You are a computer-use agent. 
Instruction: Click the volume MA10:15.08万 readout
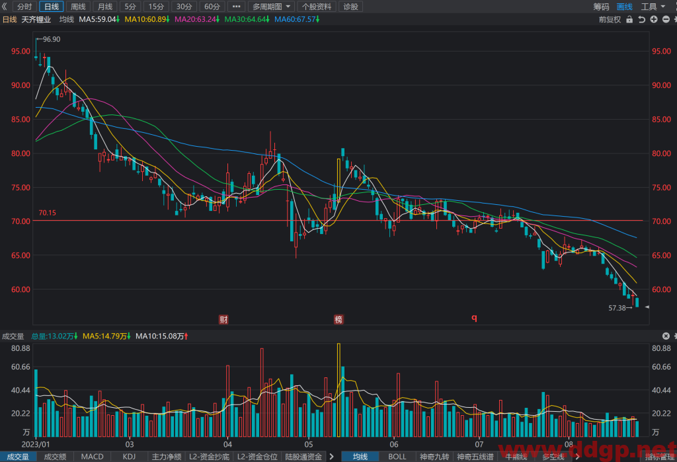pyautogui.click(x=161, y=336)
